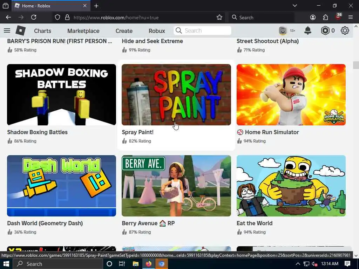List all tabs dropdown arrow

(294, 6)
